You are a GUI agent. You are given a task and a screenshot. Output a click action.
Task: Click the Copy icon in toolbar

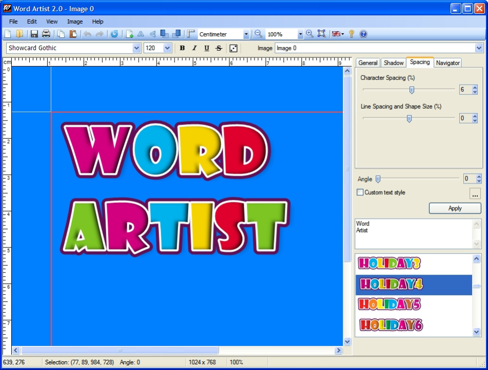(x=61, y=34)
